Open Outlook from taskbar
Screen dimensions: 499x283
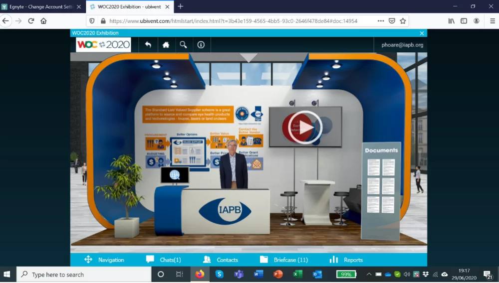(x=317, y=275)
